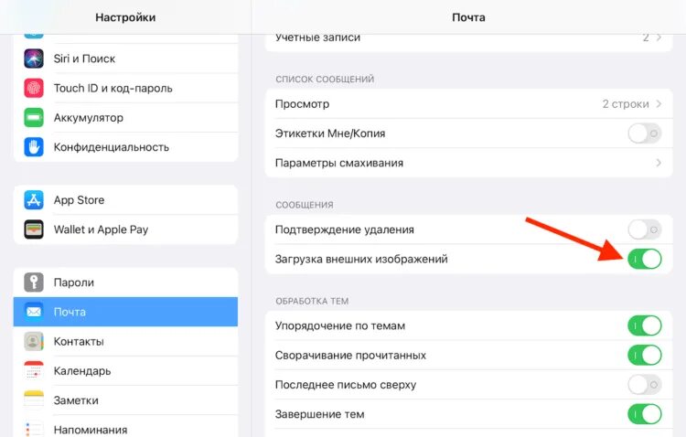This screenshot has height=437, width=686.
Task: Tap the Аккумулятор battery icon
Action: [x=35, y=118]
